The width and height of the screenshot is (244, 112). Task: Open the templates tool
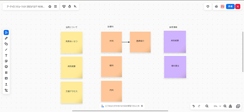[x=6, y=78]
